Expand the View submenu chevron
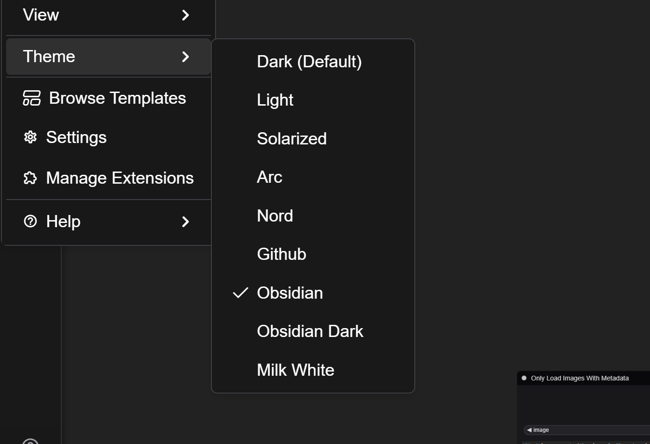The height and width of the screenshot is (444, 650). coord(186,15)
